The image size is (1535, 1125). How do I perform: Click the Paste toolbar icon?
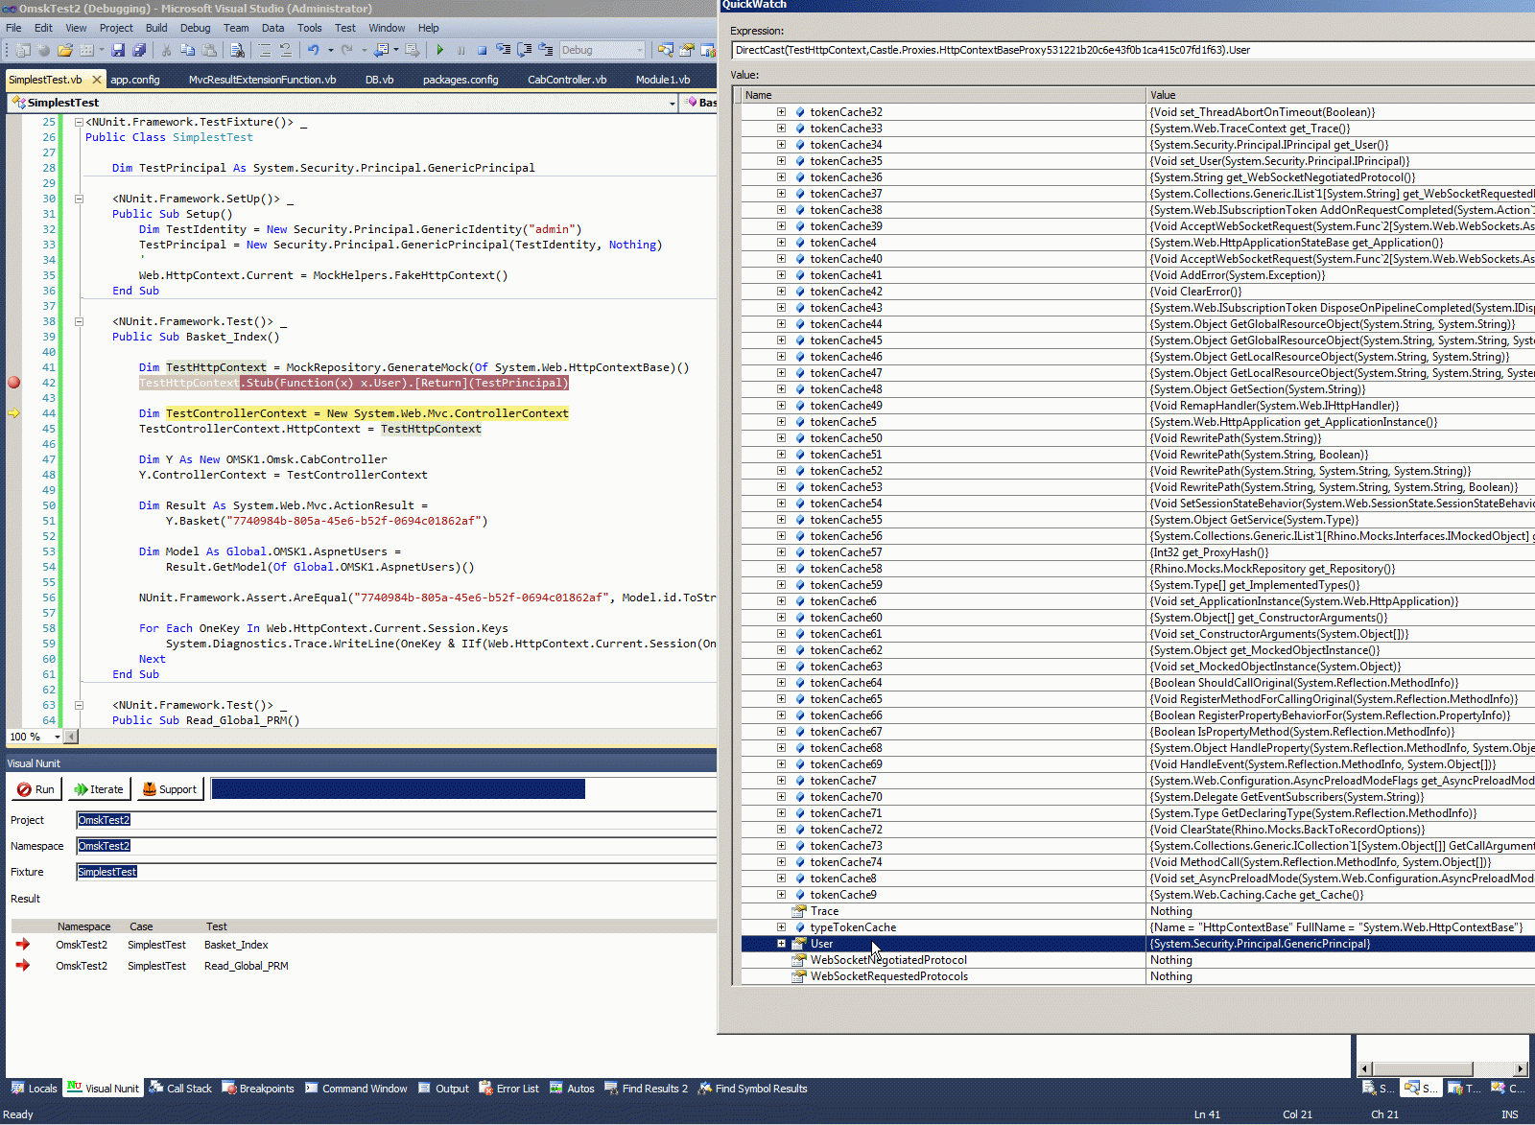209,50
